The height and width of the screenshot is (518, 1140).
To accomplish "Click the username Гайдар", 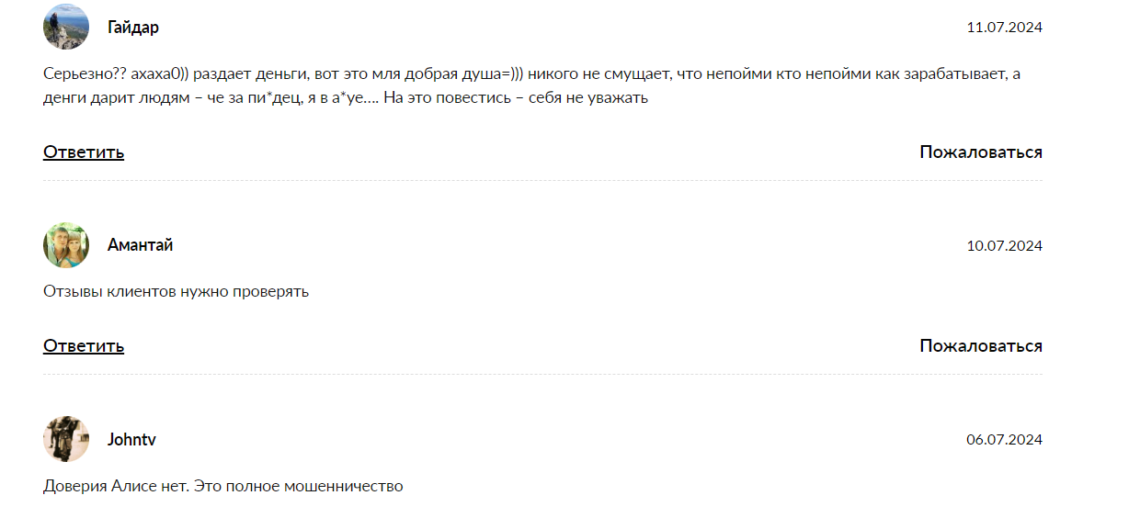I will pos(133,28).
